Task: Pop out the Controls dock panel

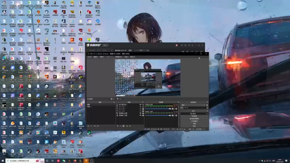Action: (207, 111)
